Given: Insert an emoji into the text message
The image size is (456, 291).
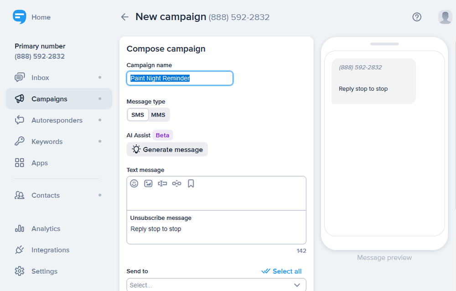Looking at the screenshot, I should tap(134, 183).
